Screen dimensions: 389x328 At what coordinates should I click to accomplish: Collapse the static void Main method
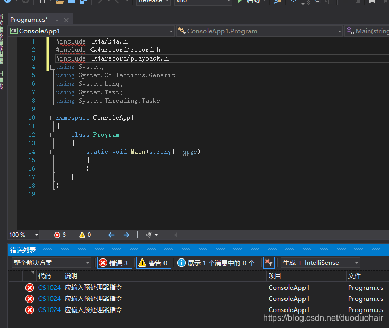coord(53,152)
